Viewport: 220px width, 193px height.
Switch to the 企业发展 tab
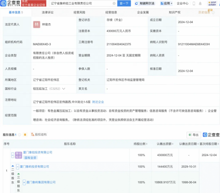(x=143, y=12)
